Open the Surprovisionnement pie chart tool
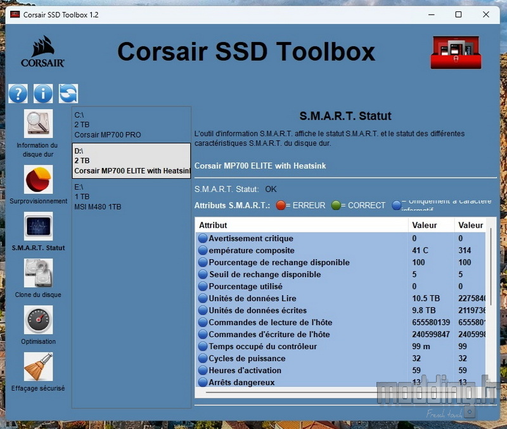The height and width of the screenshot is (429, 507). tap(38, 179)
